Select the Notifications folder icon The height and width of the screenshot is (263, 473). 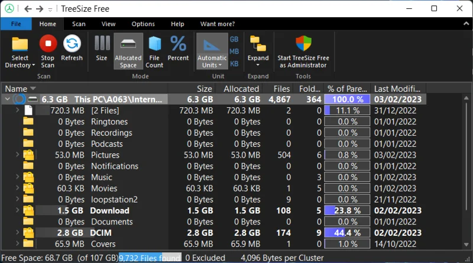point(28,166)
